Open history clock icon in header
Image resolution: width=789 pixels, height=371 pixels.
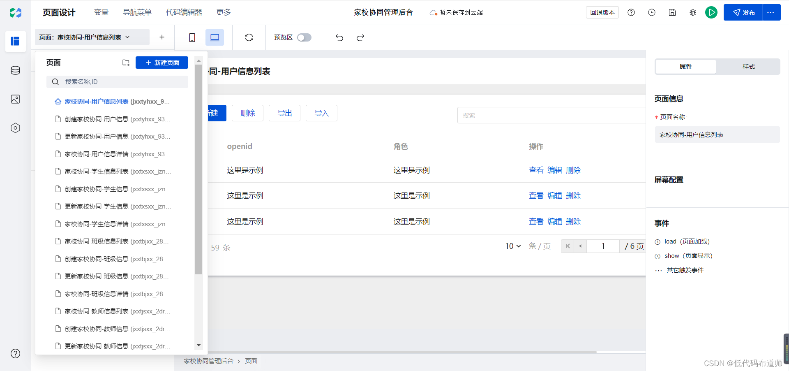coord(652,12)
